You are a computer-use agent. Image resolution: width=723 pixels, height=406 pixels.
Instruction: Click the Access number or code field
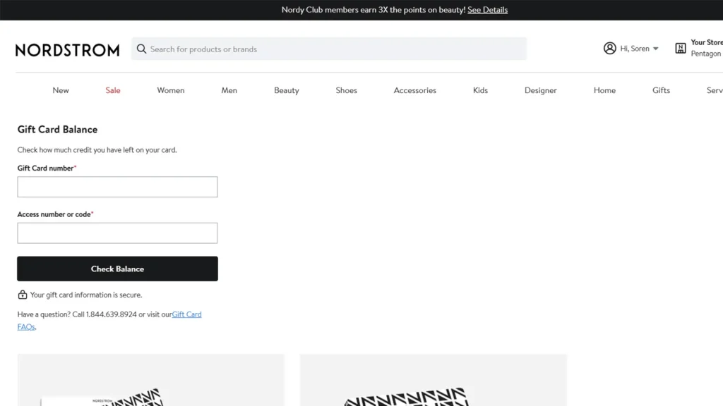[x=117, y=233]
